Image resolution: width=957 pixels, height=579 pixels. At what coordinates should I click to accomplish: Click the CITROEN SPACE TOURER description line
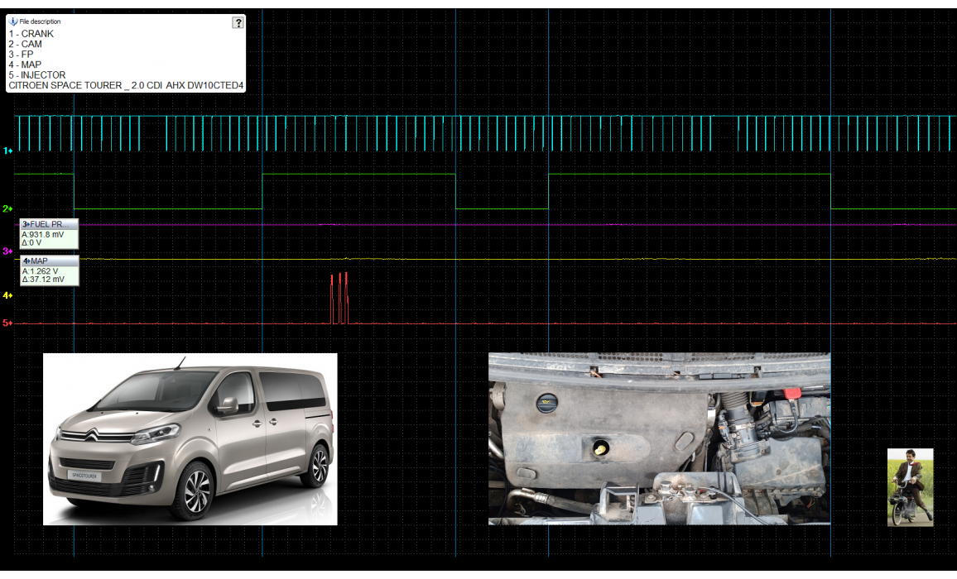click(x=126, y=85)
